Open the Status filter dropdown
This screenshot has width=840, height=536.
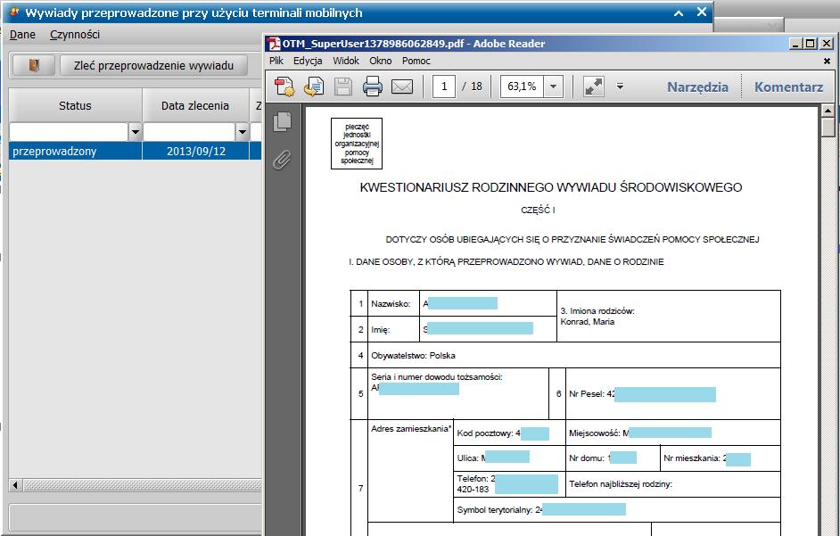point(135,131)
